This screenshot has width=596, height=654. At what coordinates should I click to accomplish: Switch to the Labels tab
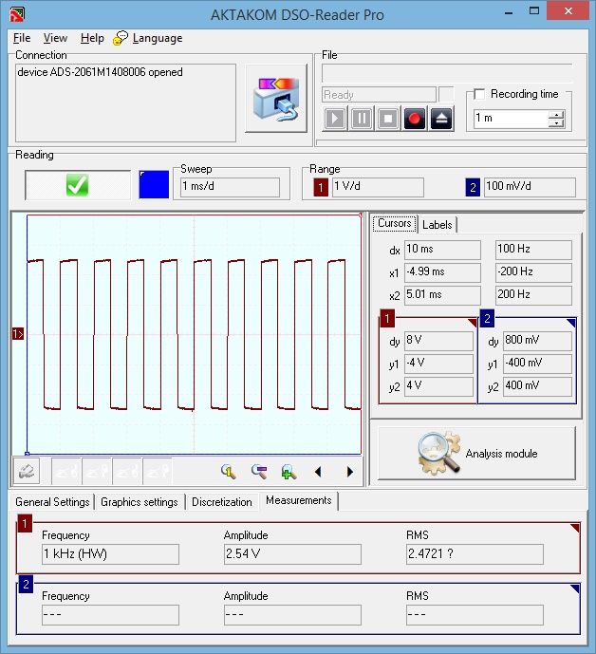tap(438, 225)
